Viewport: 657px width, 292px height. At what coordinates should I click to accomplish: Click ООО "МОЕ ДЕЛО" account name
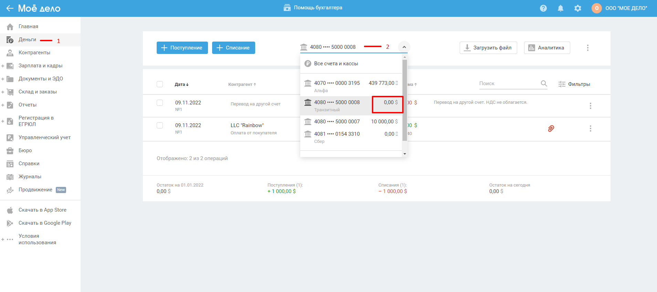pyautogui.click(x=626, y=8)
